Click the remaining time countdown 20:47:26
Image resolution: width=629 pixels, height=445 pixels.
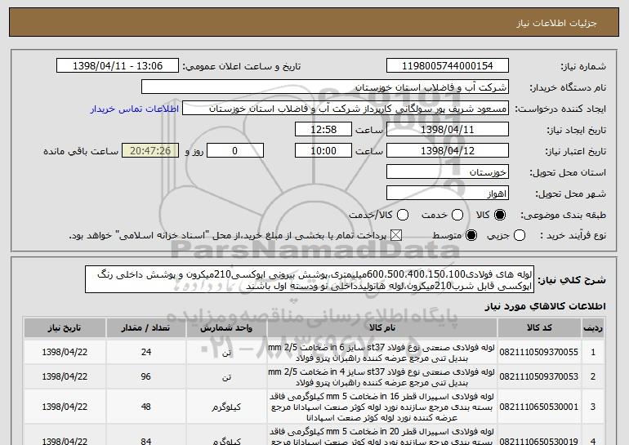coord(150,151)
